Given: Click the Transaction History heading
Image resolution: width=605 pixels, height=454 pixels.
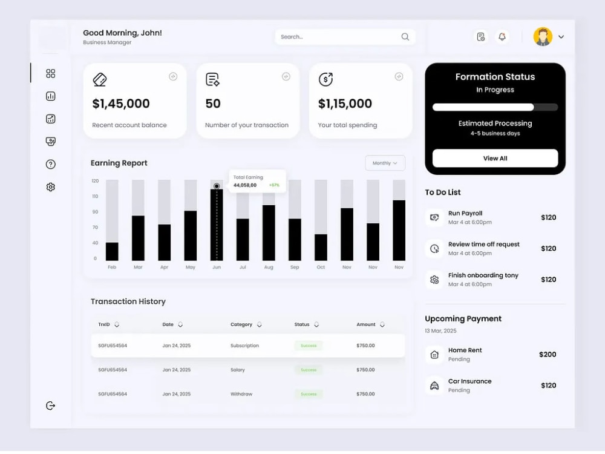Looking at the screenshot, I should [128, 301].
